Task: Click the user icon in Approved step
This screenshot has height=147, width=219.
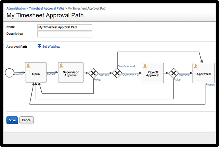Action: [196, 66]
